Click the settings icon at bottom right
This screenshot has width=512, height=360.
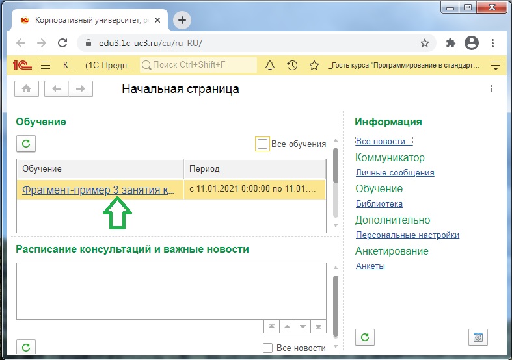(478, 337)
